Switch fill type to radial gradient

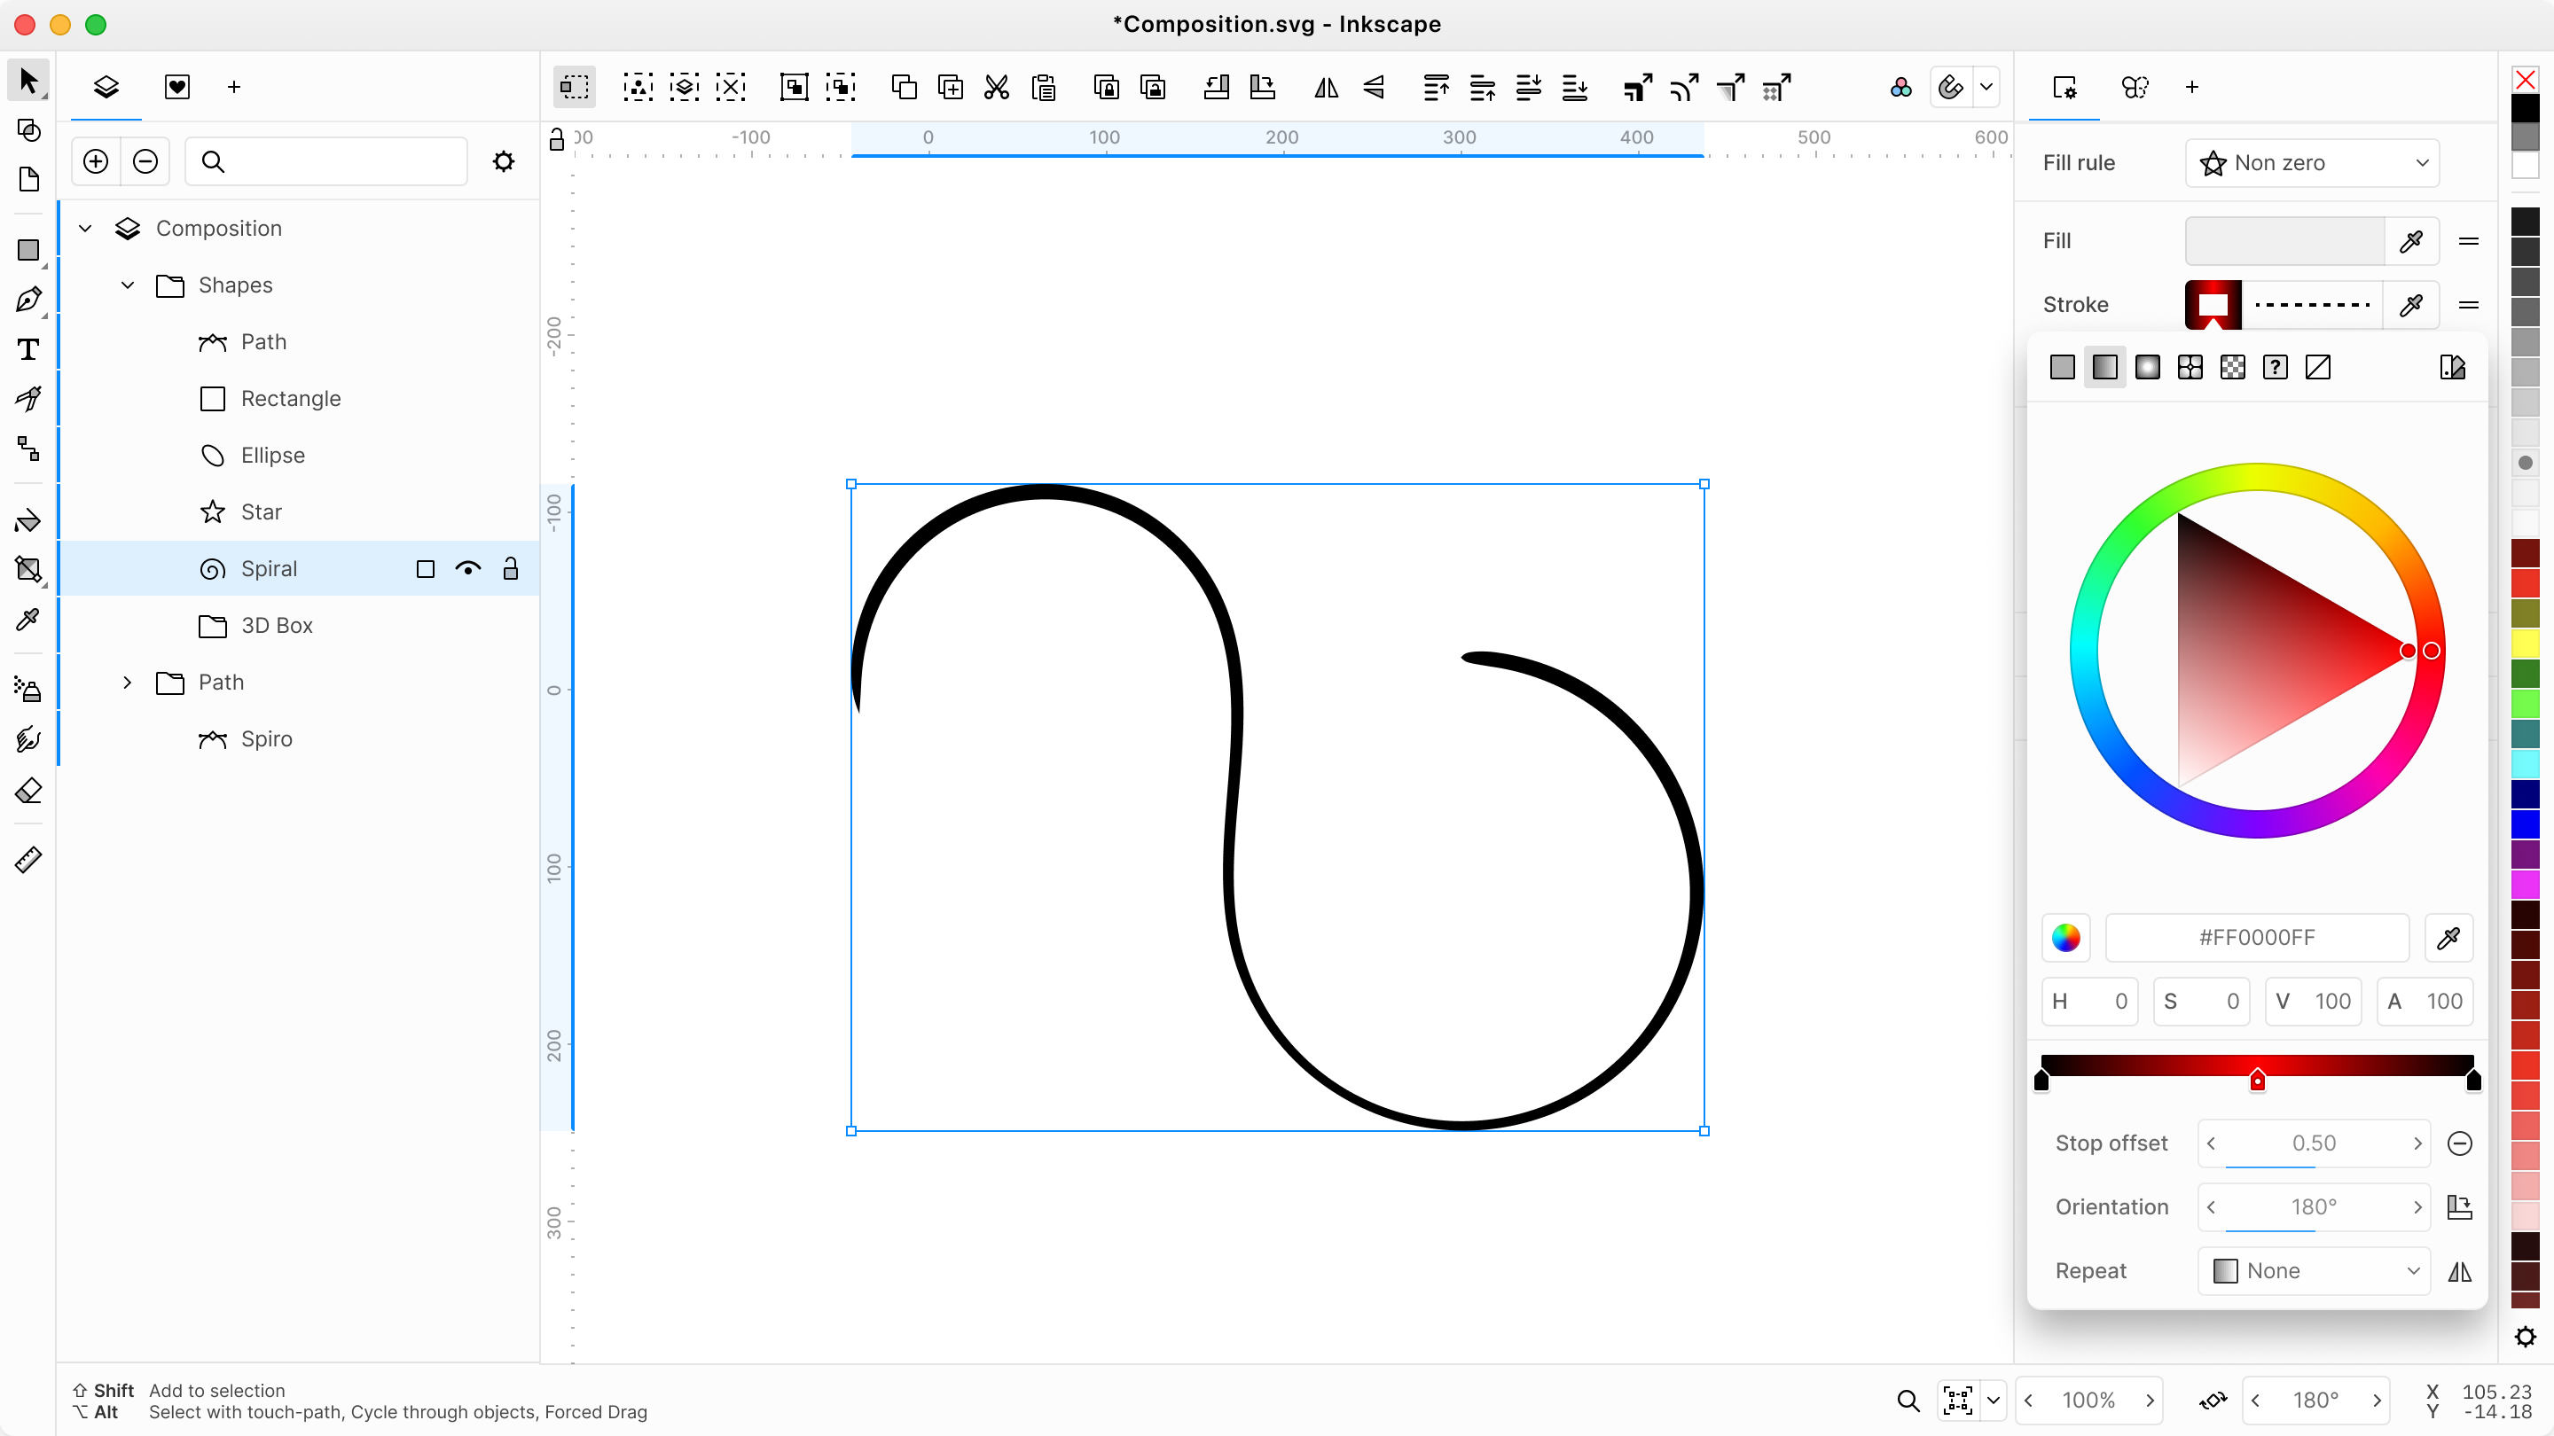pyautogui.click(x=2149, y=367)
